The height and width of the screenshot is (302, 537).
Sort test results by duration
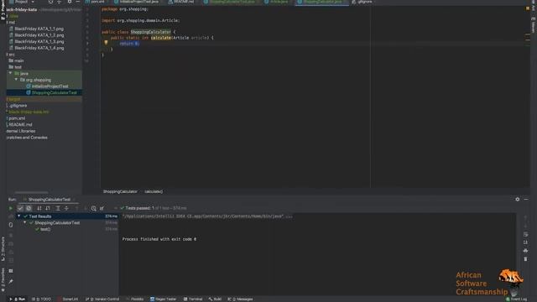point(48,208)
